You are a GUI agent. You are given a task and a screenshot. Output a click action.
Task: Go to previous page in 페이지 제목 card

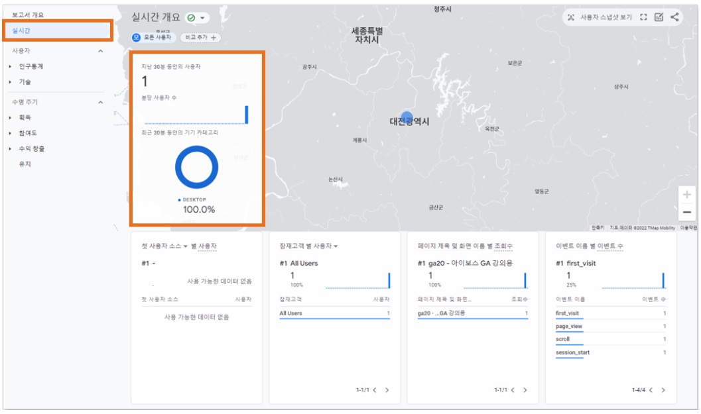(x=513, y=390)
